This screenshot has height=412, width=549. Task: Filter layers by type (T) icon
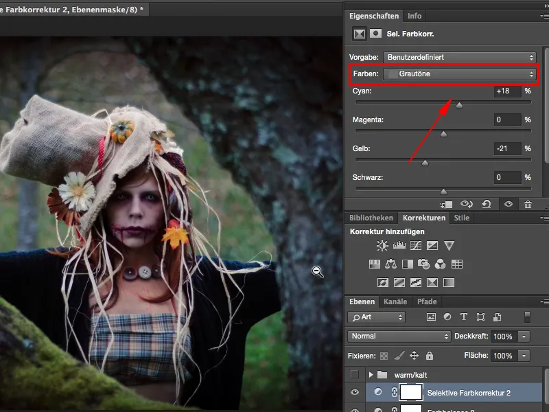click(x=464, y=317)
